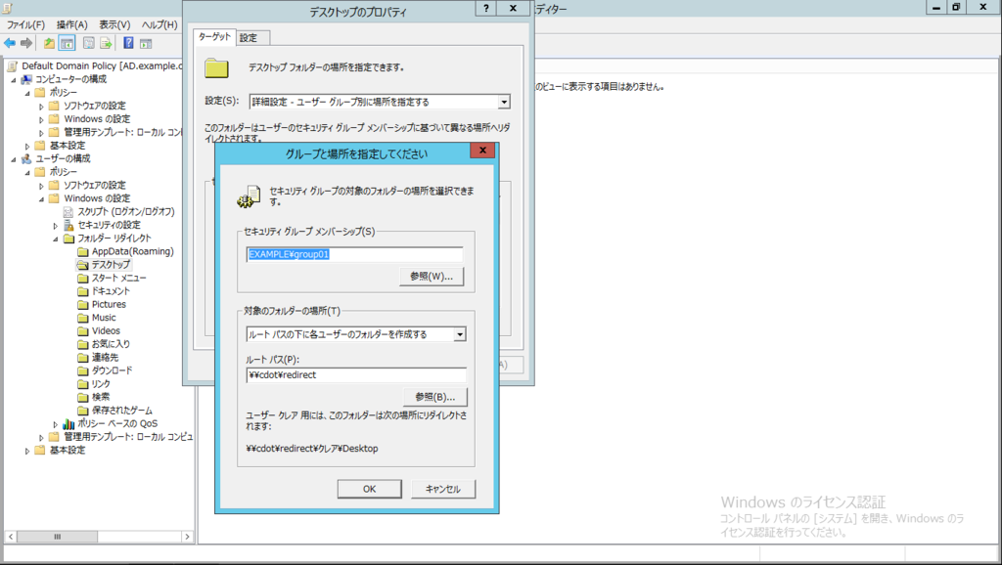Open the ファイル(F) menu
Viewport: 1002px width, 565px height.
tap(25, 24)
